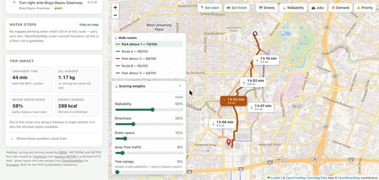
Task: Open the Leaflet attribution link
Action: tap(274, 178)
